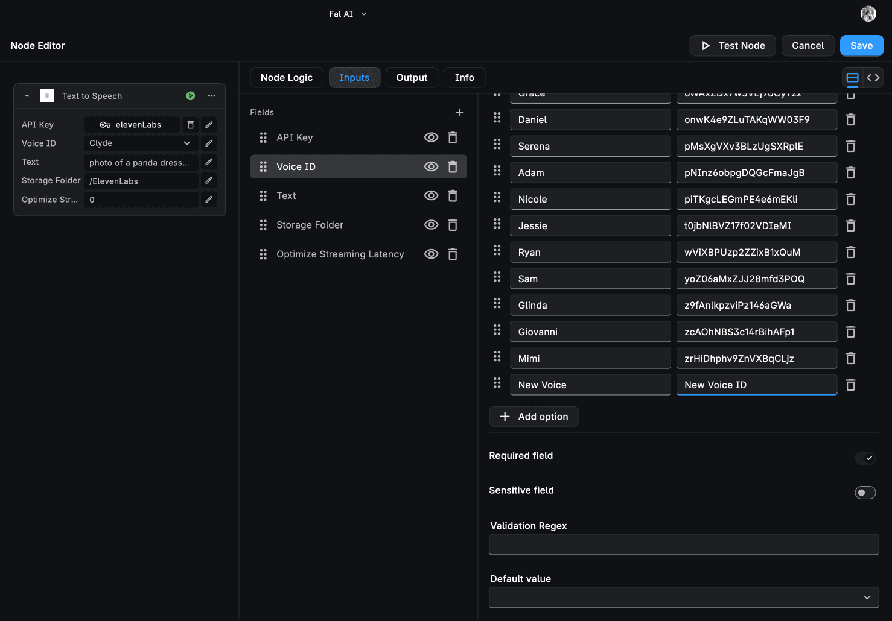
Task: Toggle the Required field switch
Action: (x=865, y=458)
